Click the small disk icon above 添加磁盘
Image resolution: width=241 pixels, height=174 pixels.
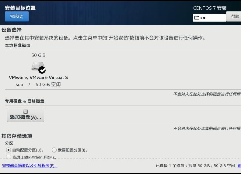click(26, 112)
